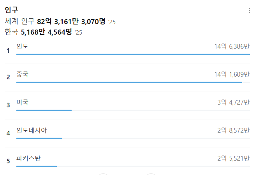Click India's population value 14억 6,386만
The height and width of the screenshot is (175, 255).
[232, 47]
